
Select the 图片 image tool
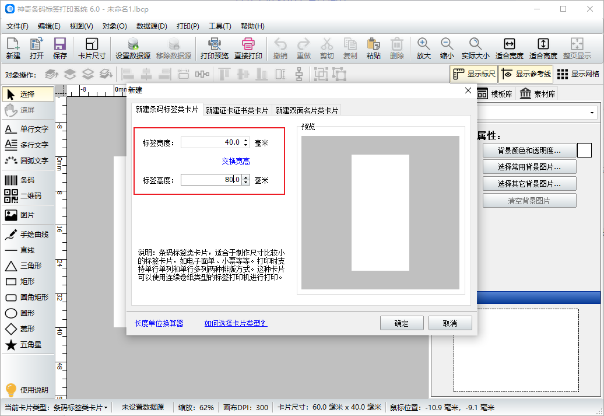click(28, 215)
